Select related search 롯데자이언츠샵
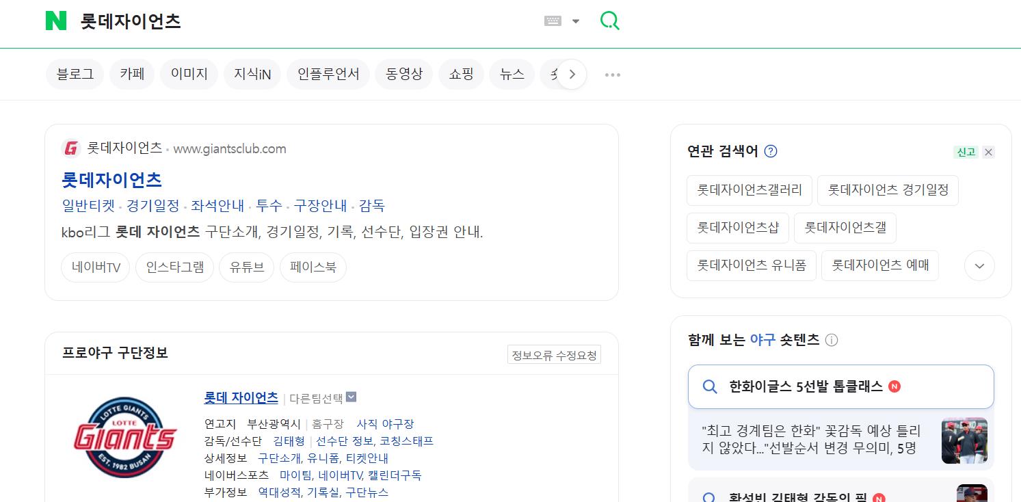Screen dimensions: 1021x502 click(x=737, y=228)
